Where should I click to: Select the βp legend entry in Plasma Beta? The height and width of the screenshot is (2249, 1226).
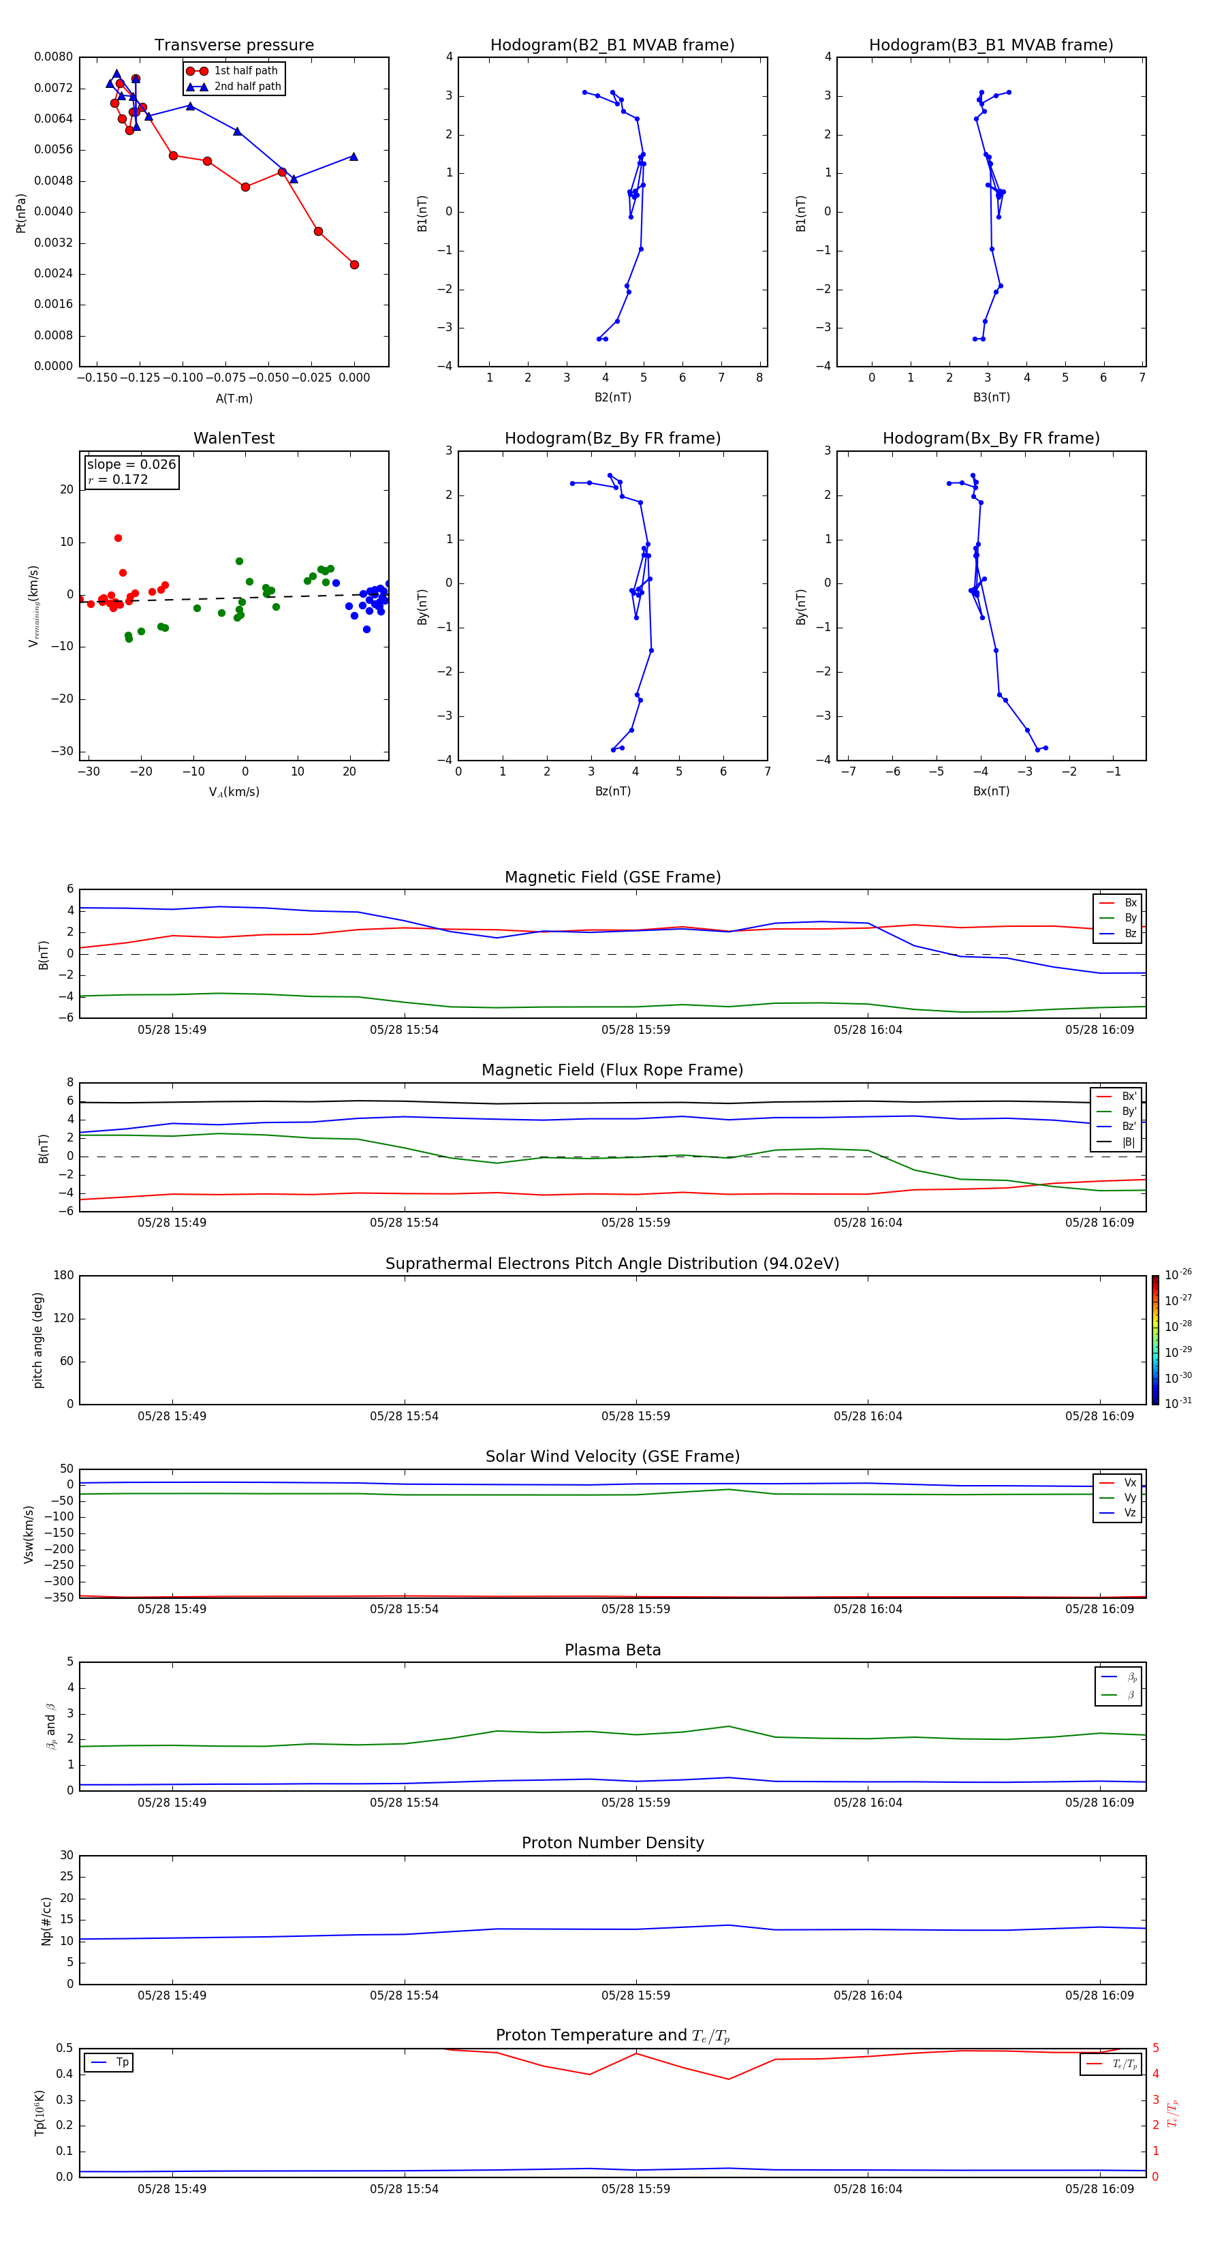(x=1118, y=1677)
